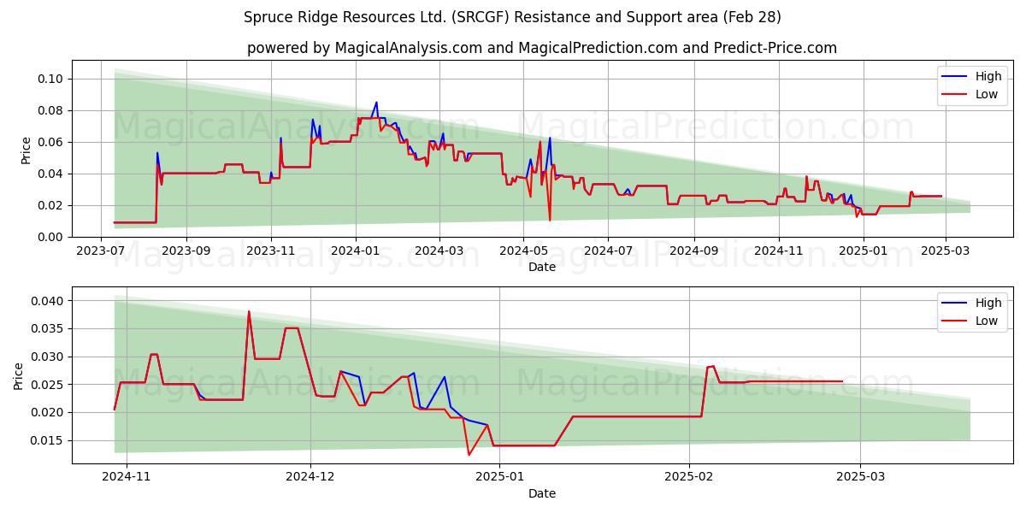Click the 0.015 price tick on bottom chart
Viewport: 1026px width, 513px height.
(x=48, y=440)
